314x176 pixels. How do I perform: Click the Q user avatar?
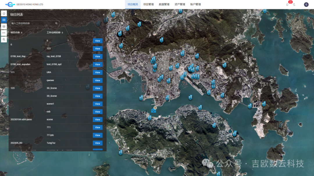(x=306, y=4)
